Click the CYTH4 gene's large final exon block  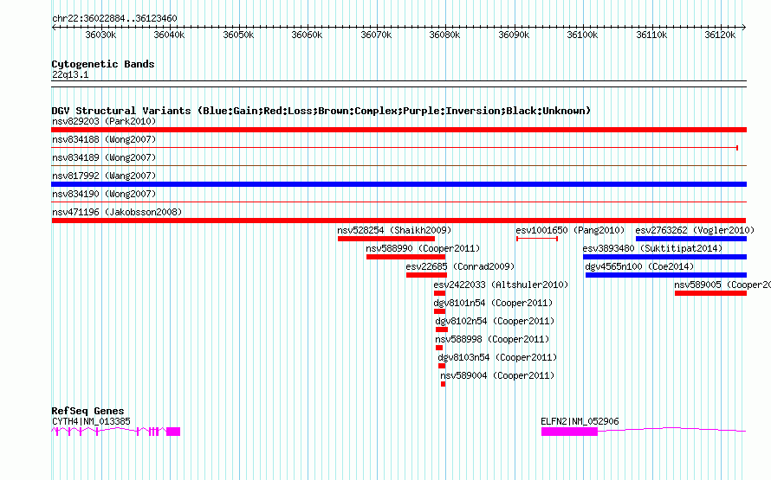coord(173,432)
